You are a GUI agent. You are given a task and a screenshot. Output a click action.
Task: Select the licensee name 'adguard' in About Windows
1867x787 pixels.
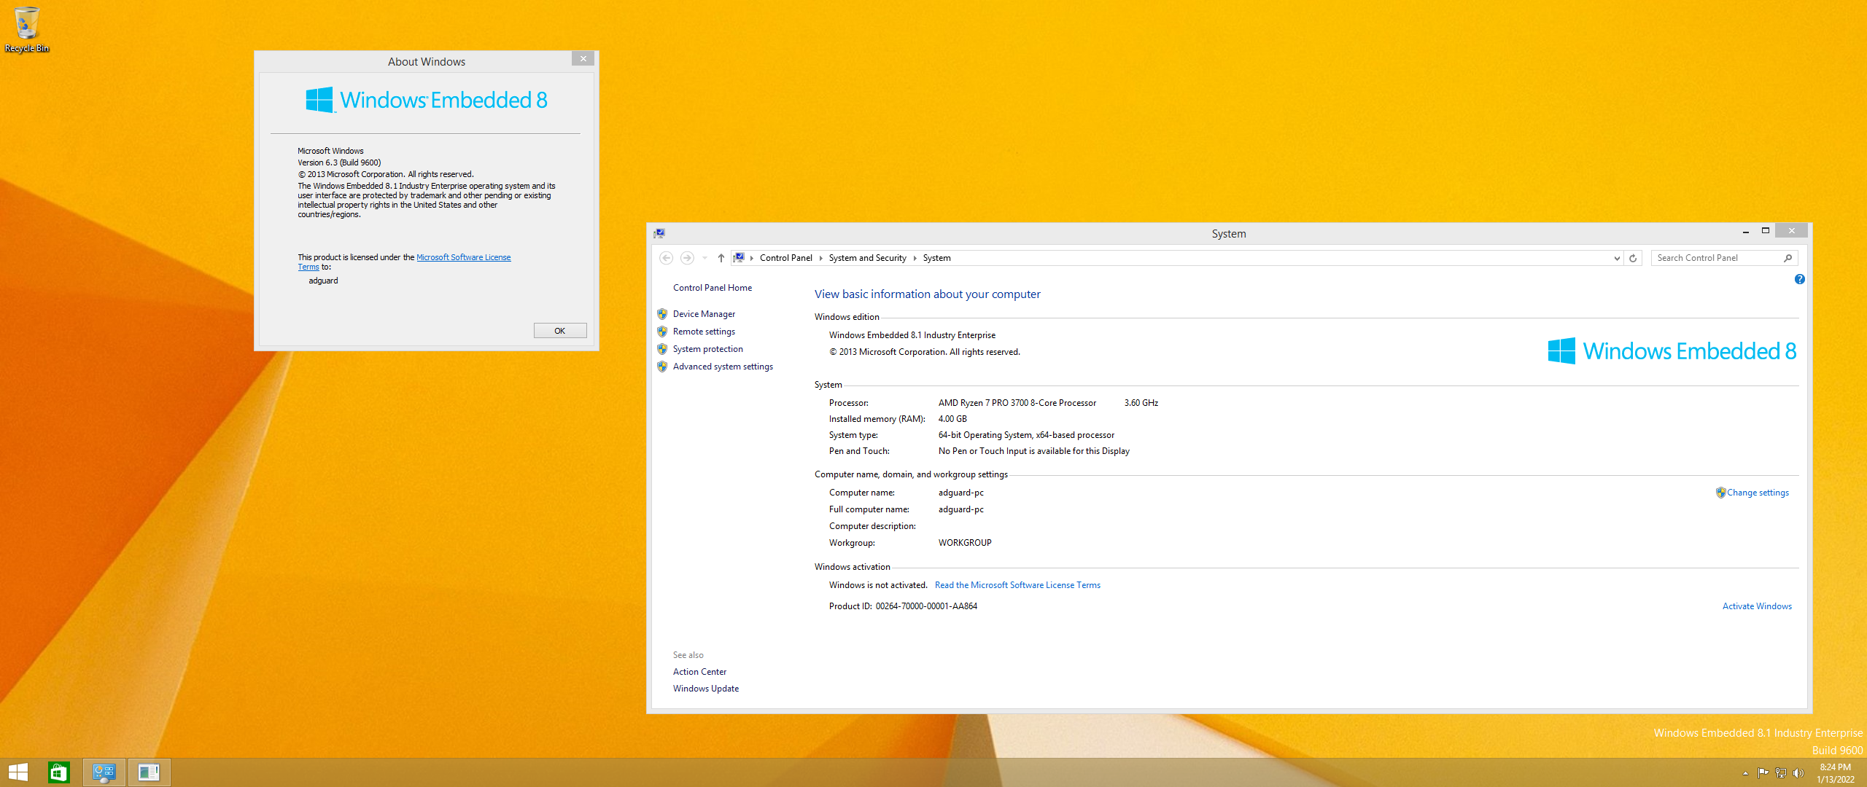click(x=323, y=281)
